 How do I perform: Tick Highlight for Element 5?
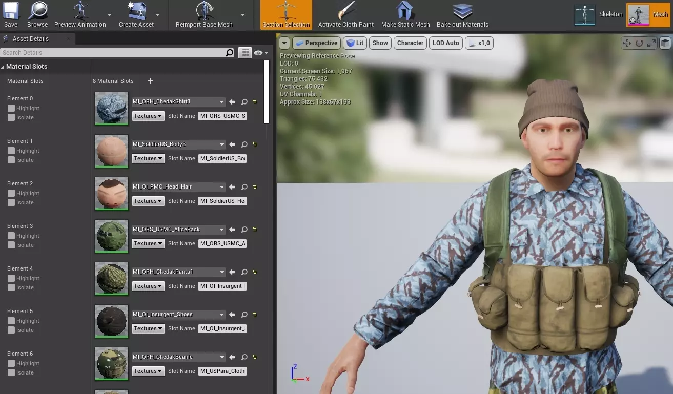click(11, 321)
